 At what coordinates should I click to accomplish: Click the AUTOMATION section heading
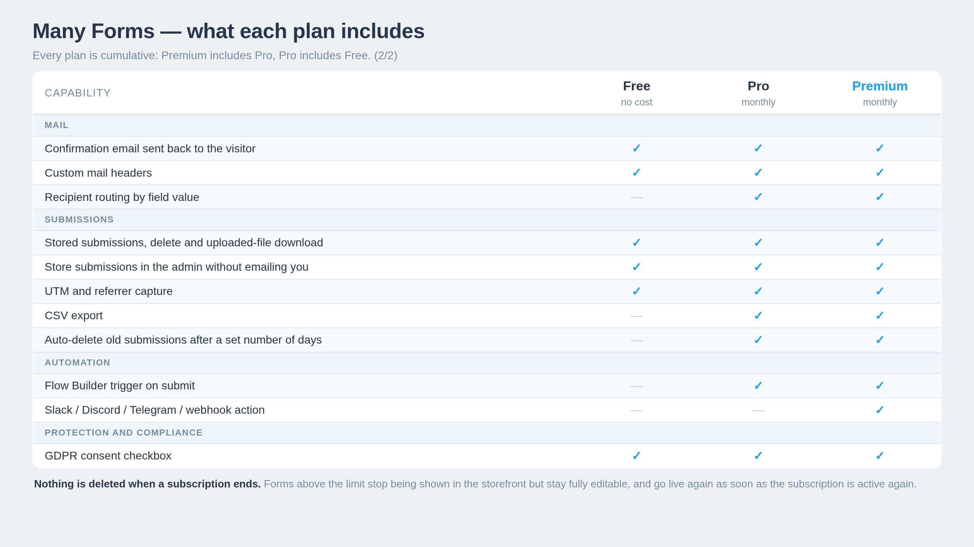[78, 363]
